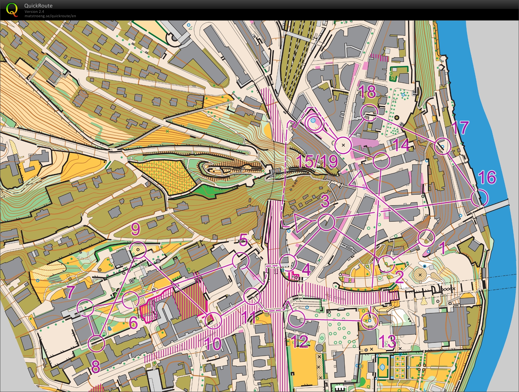519x392 pixels.
Task: Click the number label 18
Action: click(x=367, y=92)
